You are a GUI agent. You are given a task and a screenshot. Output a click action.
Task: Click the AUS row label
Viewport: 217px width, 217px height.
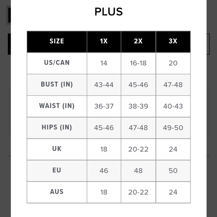[x=57, y=192]
